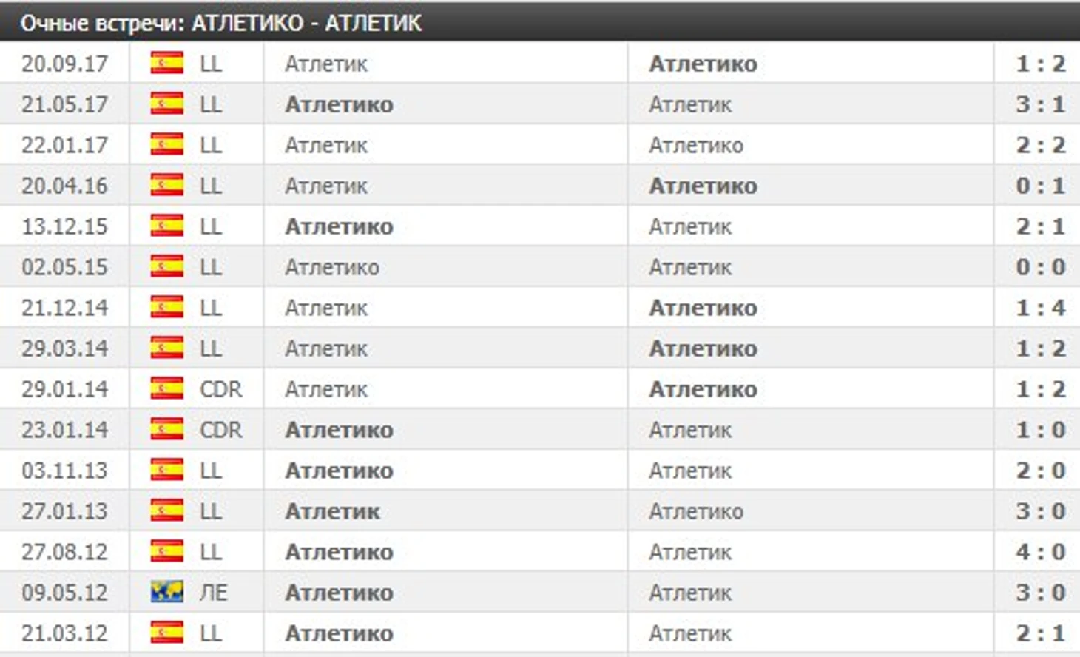Click the header Очные встречи: АТЛЕТИКО - АТЛЕТИК
This screenshot has width=1080, height=657.
coord(220,23)
